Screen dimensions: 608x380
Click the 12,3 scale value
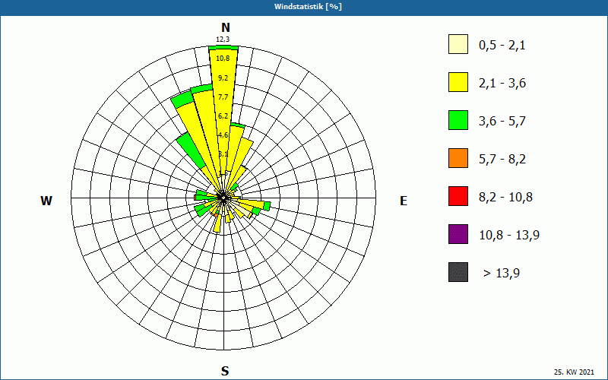click(223, 40)
